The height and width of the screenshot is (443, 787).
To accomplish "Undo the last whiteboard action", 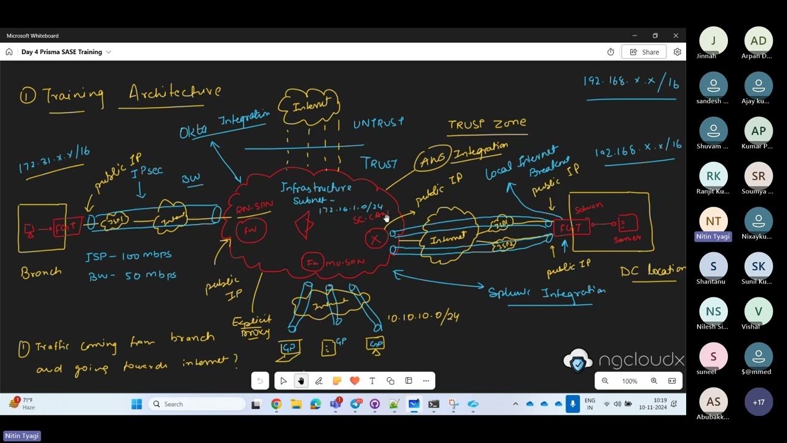I will (x=260, y=381).
